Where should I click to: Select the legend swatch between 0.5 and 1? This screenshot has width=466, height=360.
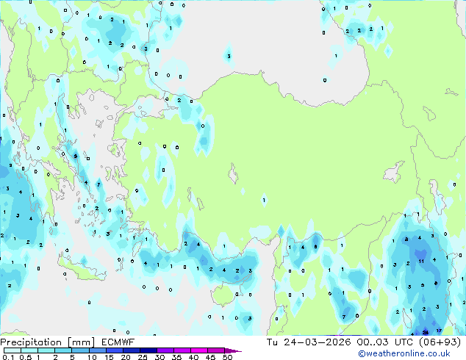click(29, 350)
